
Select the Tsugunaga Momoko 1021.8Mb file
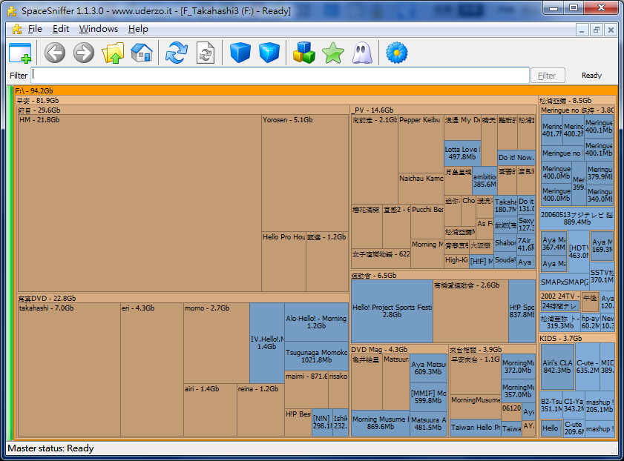(x=316, y=356)
